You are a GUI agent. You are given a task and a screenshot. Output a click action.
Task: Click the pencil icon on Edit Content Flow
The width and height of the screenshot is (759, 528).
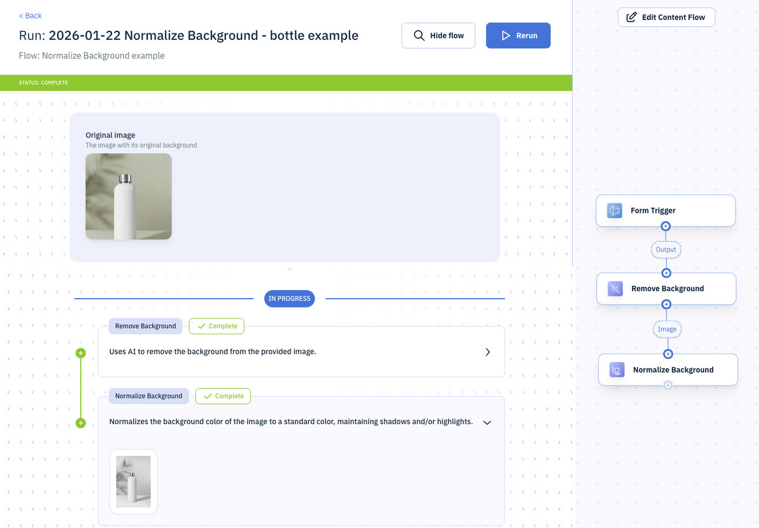click(631, 17)
